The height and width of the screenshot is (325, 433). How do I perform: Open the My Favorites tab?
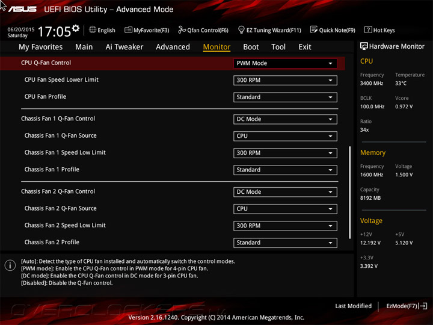(x=41, y=47)
